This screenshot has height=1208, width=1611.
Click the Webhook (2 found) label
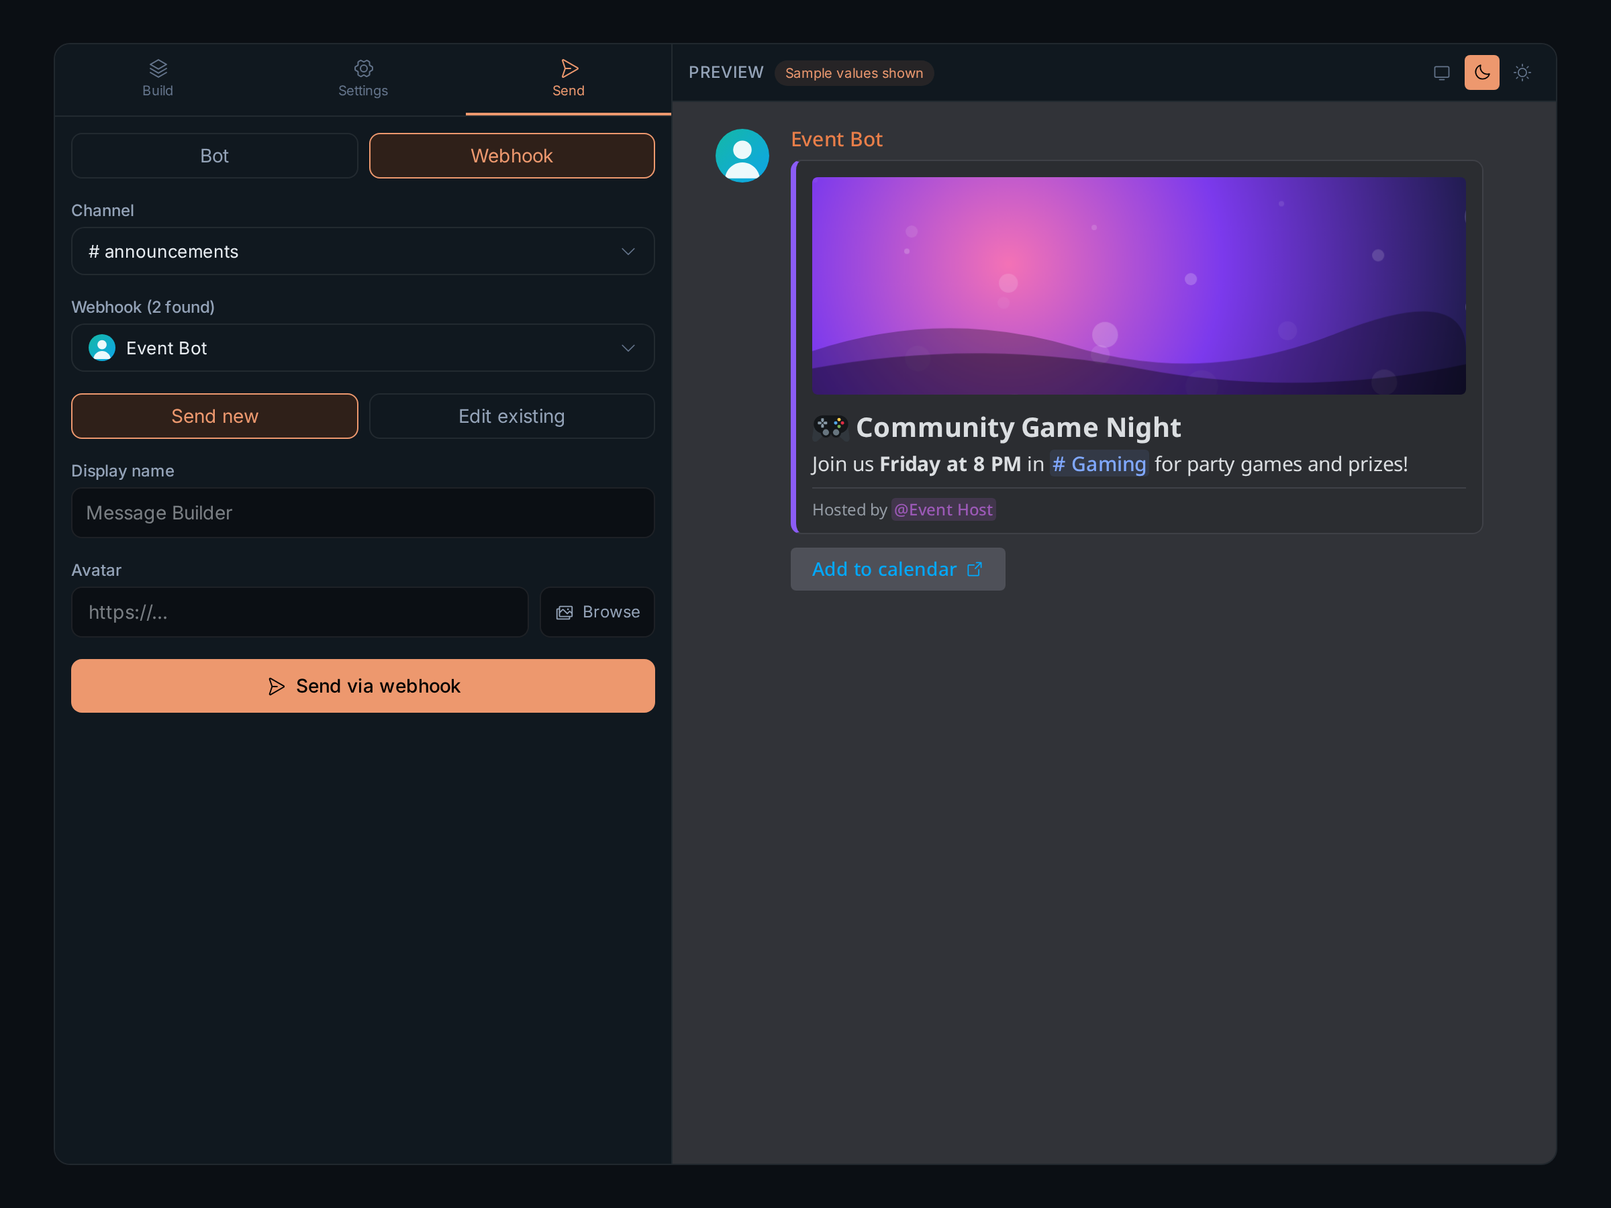143,307
